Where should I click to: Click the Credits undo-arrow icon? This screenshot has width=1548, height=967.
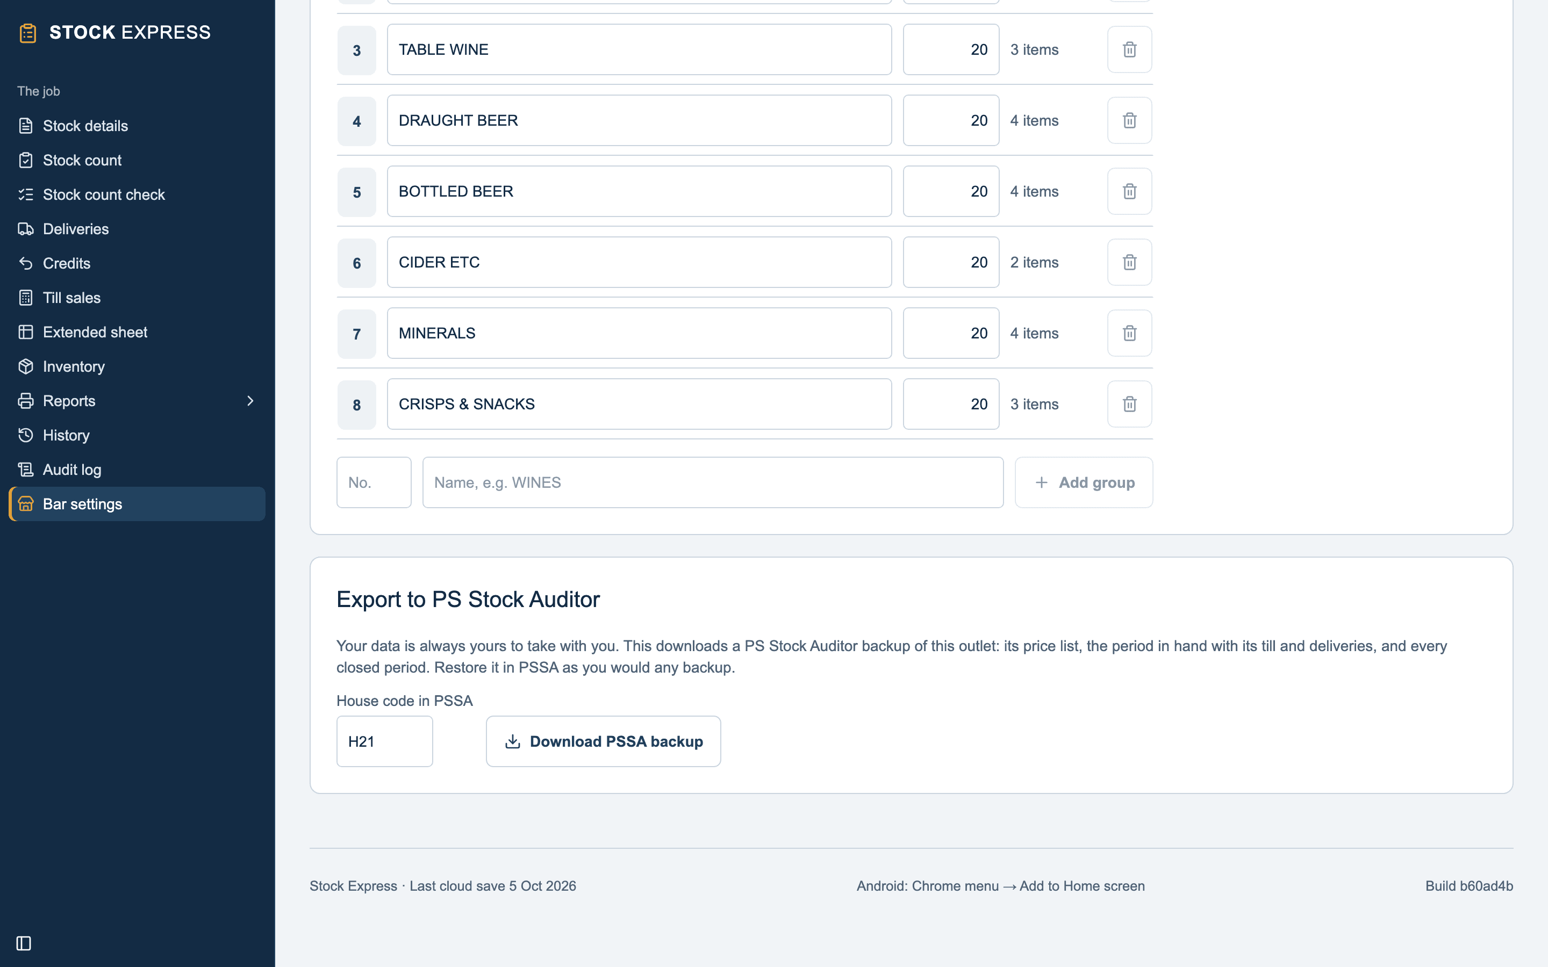tap(26, 263)
